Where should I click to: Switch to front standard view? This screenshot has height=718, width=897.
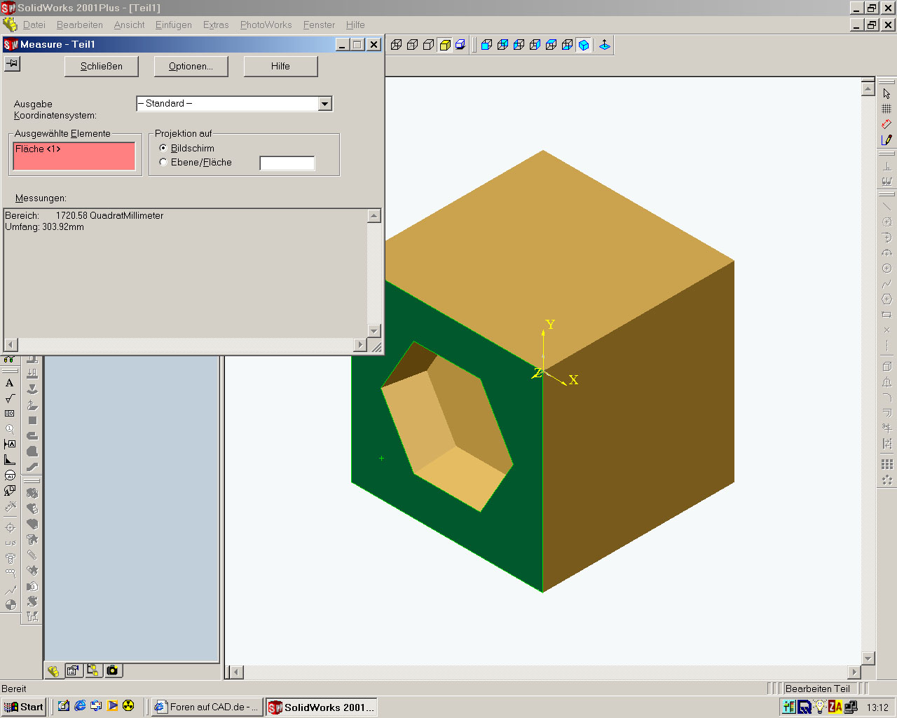pyautogui.click(x=486, y=45)
